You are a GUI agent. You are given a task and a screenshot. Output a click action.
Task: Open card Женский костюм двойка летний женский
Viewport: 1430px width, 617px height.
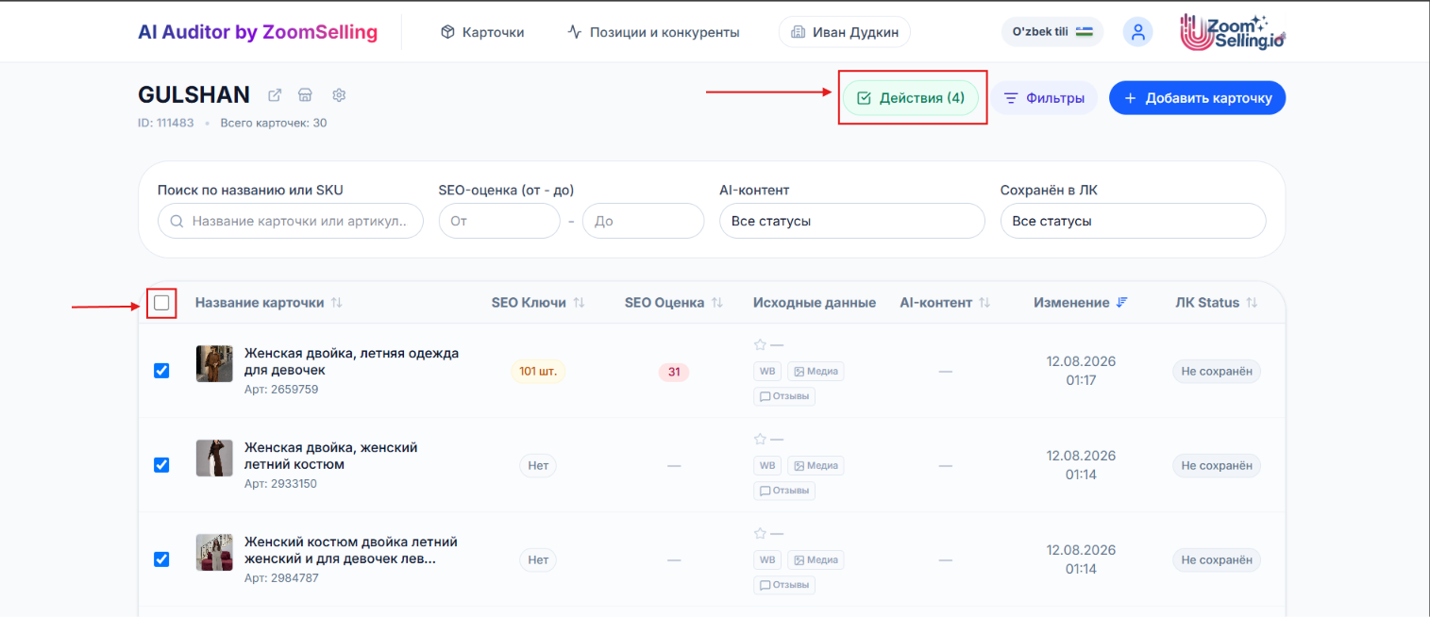point(351,550)
